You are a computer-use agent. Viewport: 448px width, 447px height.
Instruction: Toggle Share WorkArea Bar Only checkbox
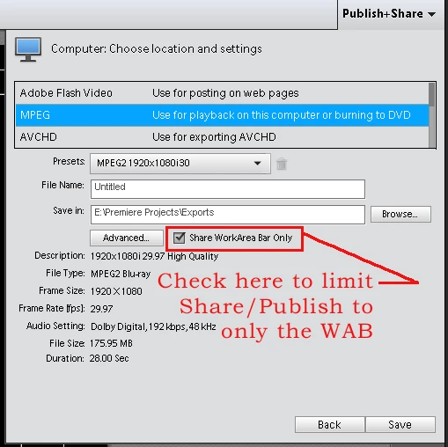coord(179,238)
